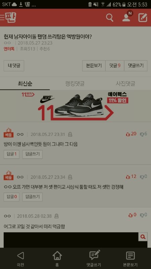Tap the write post pencil icon
Viewport: 151px width, 269px height.
(143, 17)
